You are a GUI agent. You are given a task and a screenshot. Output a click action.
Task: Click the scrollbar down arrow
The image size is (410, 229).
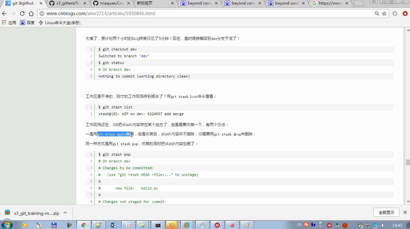[x=408, y=202]
